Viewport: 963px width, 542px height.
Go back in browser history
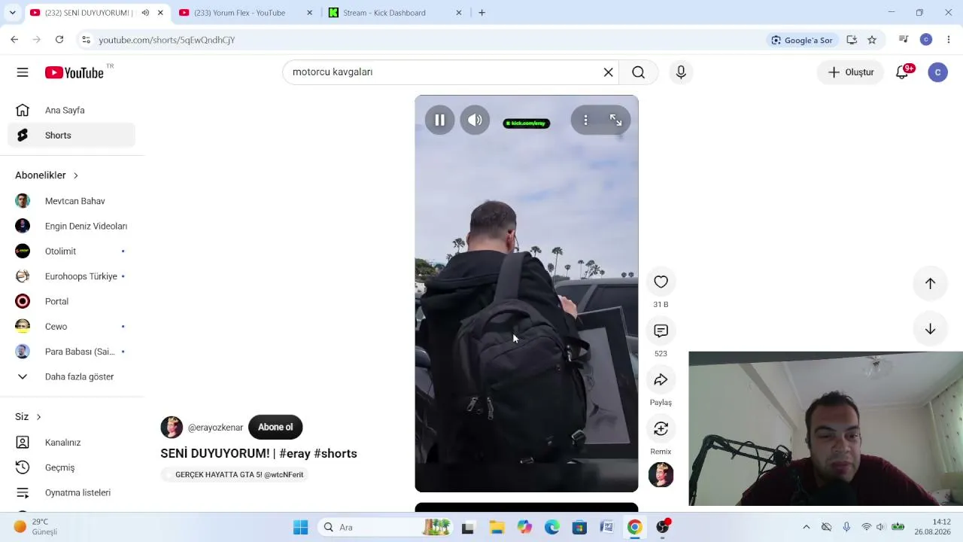(x=14, y=40)
